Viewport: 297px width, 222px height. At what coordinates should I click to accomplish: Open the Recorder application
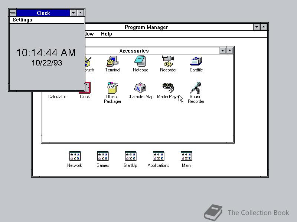[x=168, y=61]
